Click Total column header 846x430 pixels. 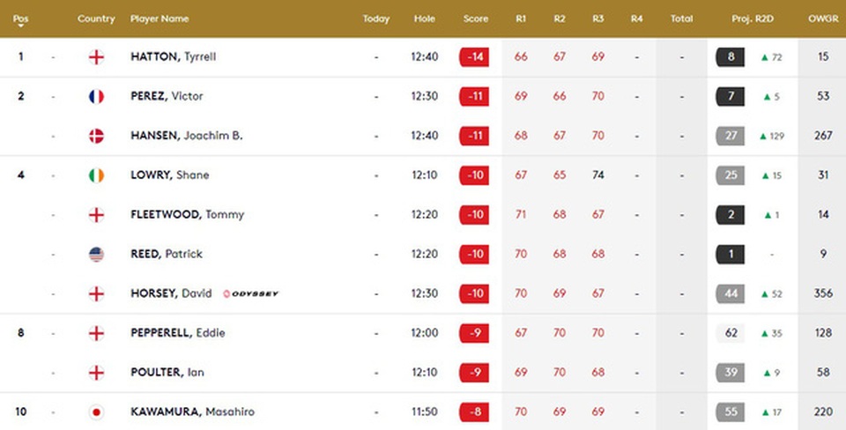click(681, 19)
